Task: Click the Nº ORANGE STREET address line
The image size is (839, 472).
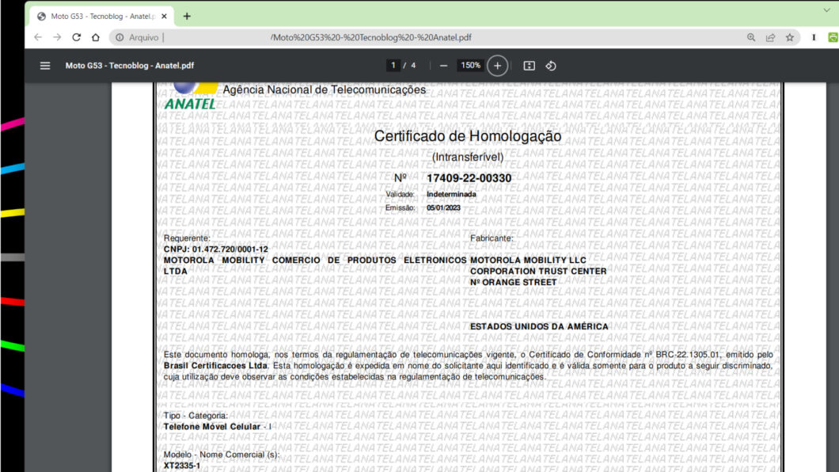Action: click(x=513, y=283)
